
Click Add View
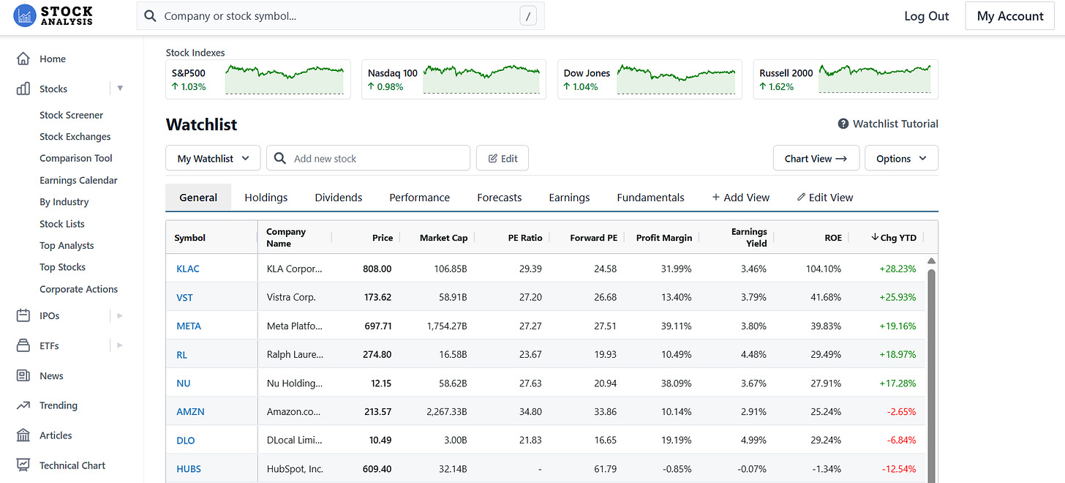(x=740, y=197)
